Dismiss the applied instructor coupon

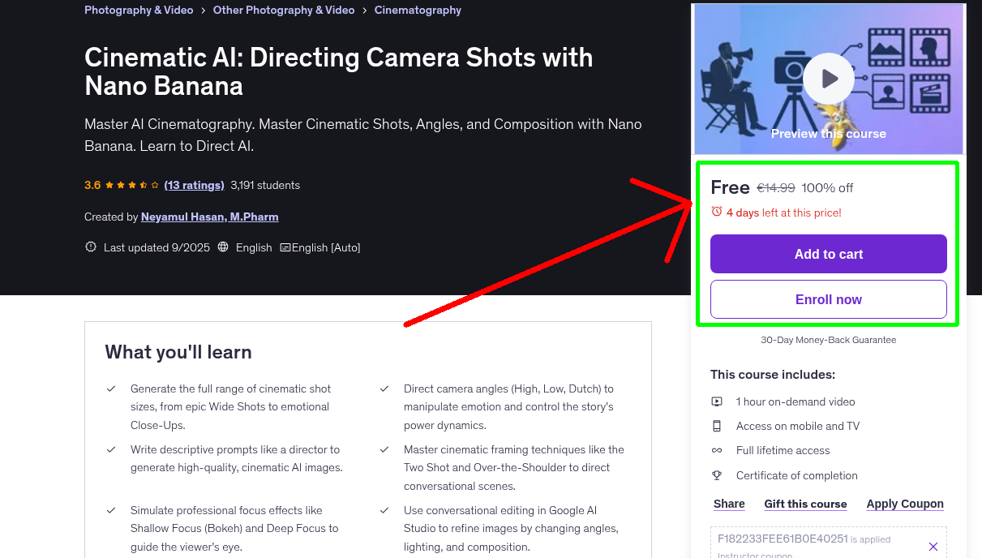(x=933, y=547)
